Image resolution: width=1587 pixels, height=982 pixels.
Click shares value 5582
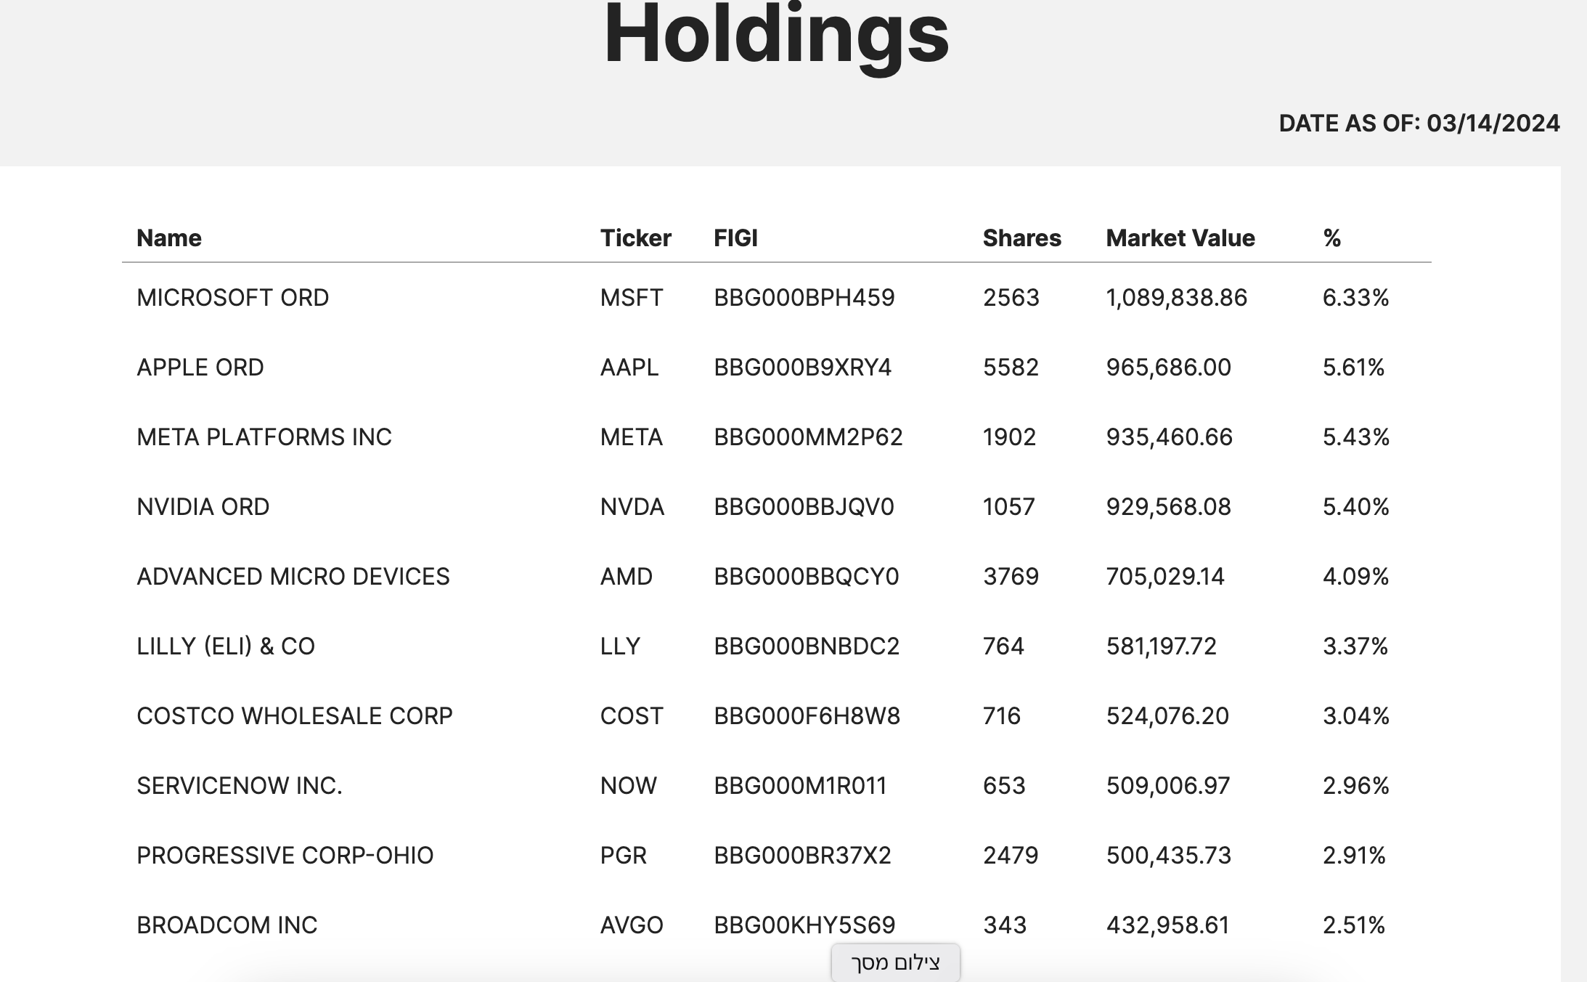click(1011, 368)
